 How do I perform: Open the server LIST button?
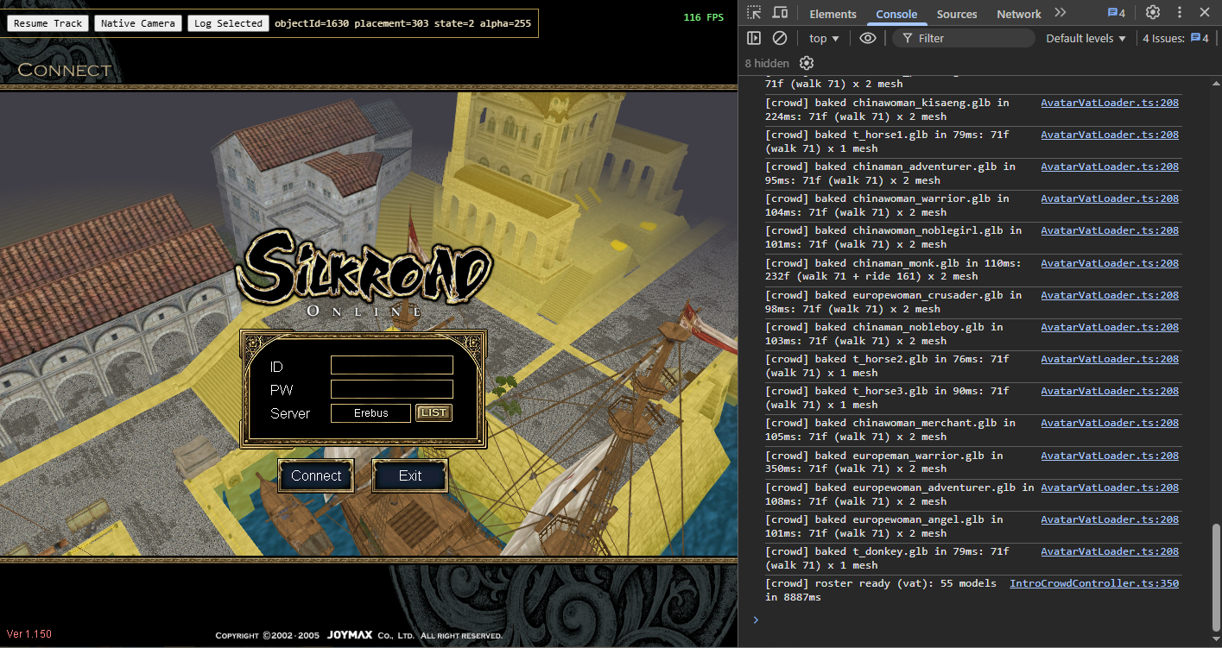pyautogui.click(x=434, y=412)
